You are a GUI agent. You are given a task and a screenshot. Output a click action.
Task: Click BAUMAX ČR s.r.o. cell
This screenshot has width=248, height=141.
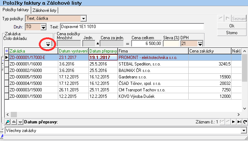[153, 70]
